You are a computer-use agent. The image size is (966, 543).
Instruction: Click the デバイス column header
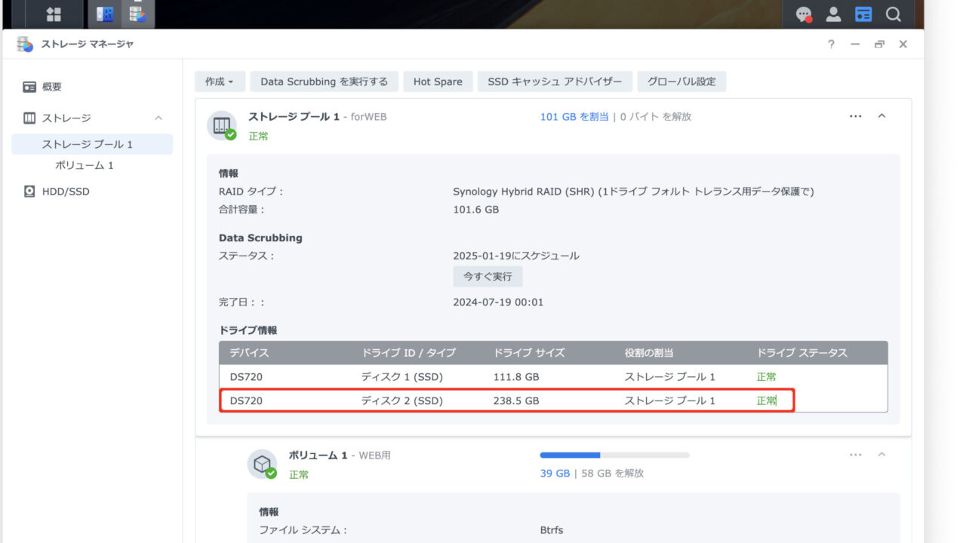[249, 353]
